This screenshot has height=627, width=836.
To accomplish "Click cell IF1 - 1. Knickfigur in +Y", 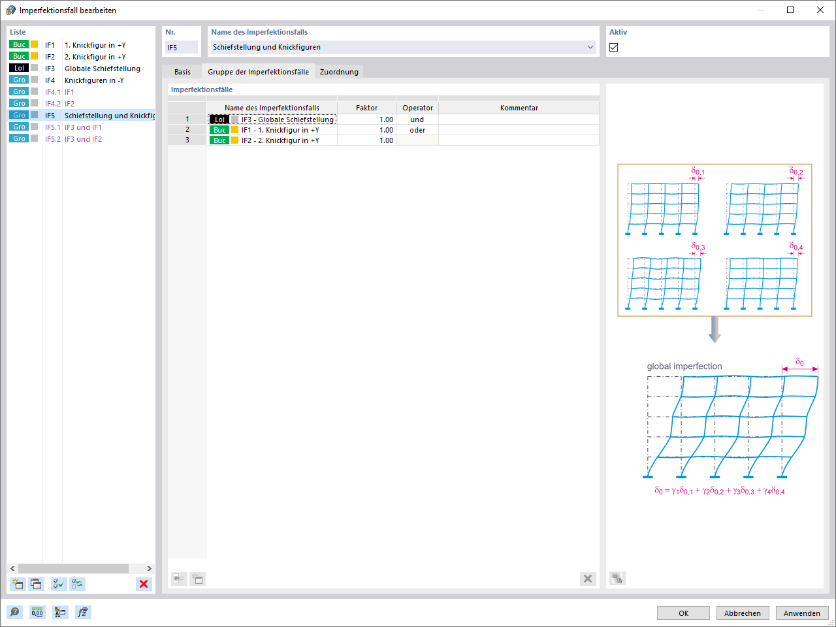I will [272, 130].
